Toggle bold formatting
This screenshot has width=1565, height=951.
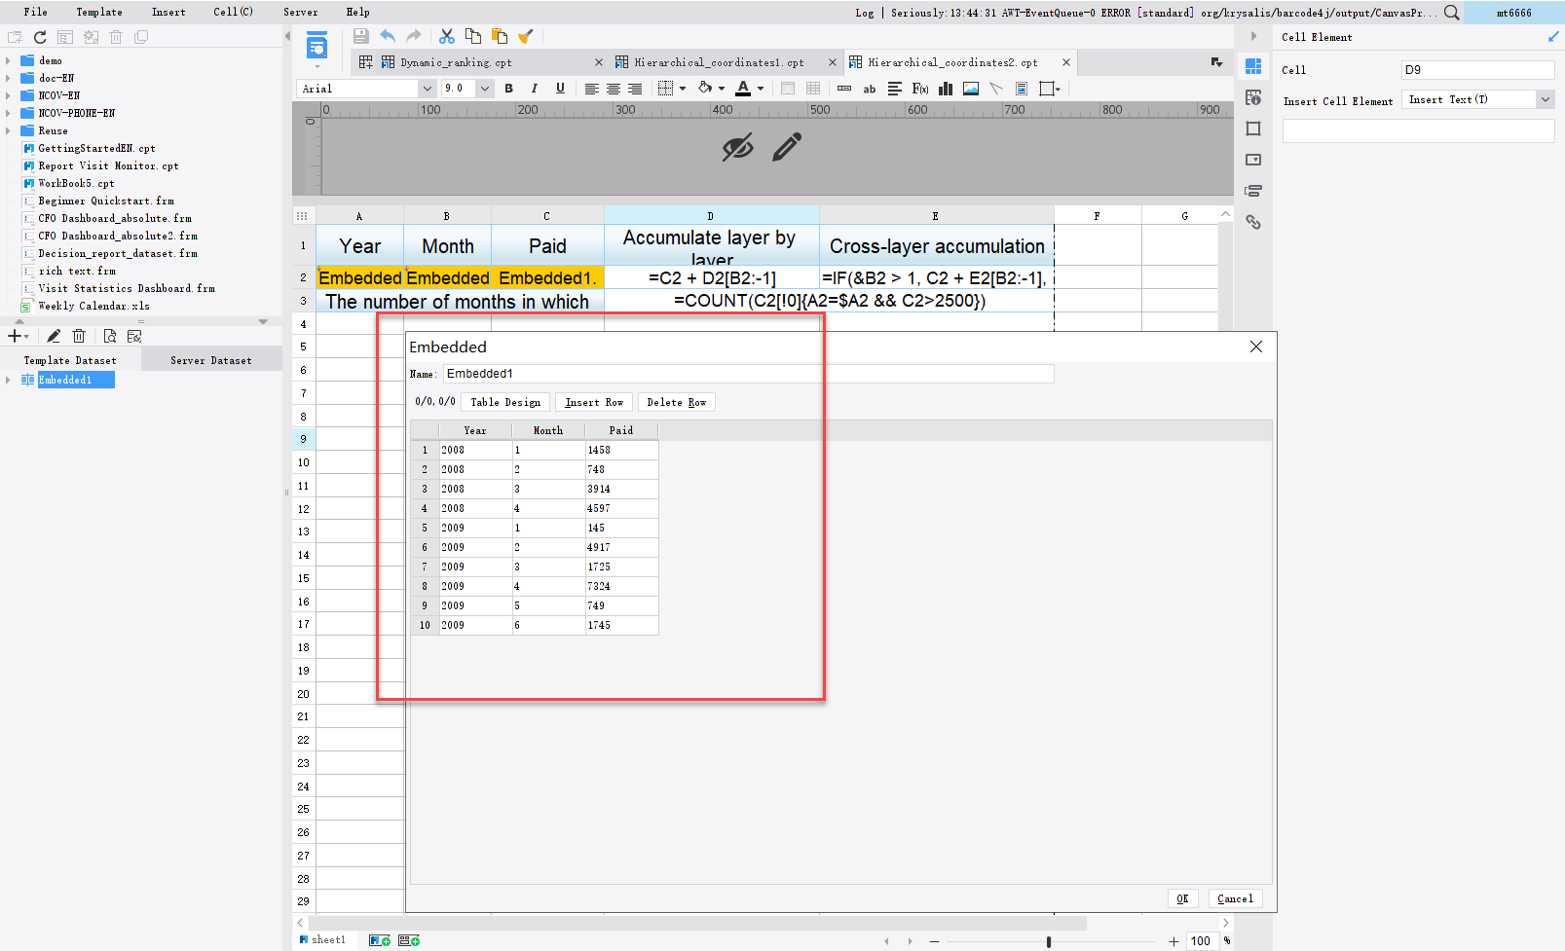coord(508,89)
